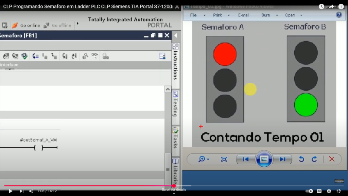348x196 pixels.
Task: Open Burn menu in Photo Viewer
Action: click(x=266, y=15)
